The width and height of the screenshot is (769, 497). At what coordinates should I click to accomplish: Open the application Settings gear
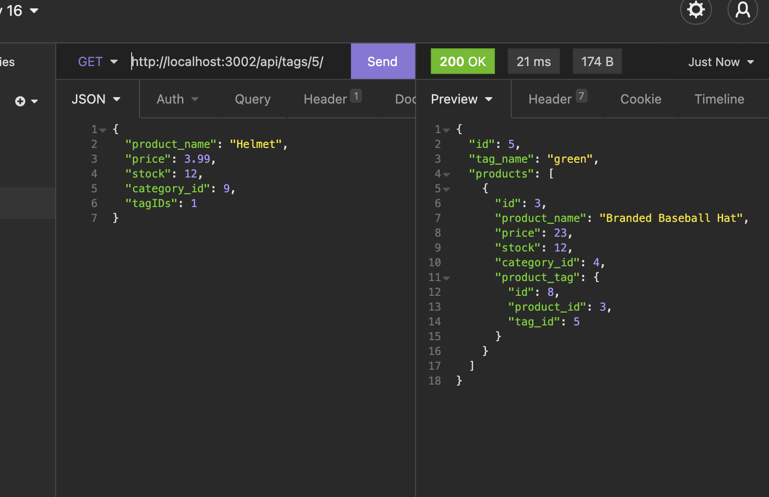(696, 9)
